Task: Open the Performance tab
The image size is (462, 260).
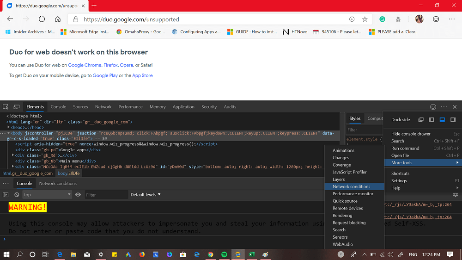Action: 131,107
